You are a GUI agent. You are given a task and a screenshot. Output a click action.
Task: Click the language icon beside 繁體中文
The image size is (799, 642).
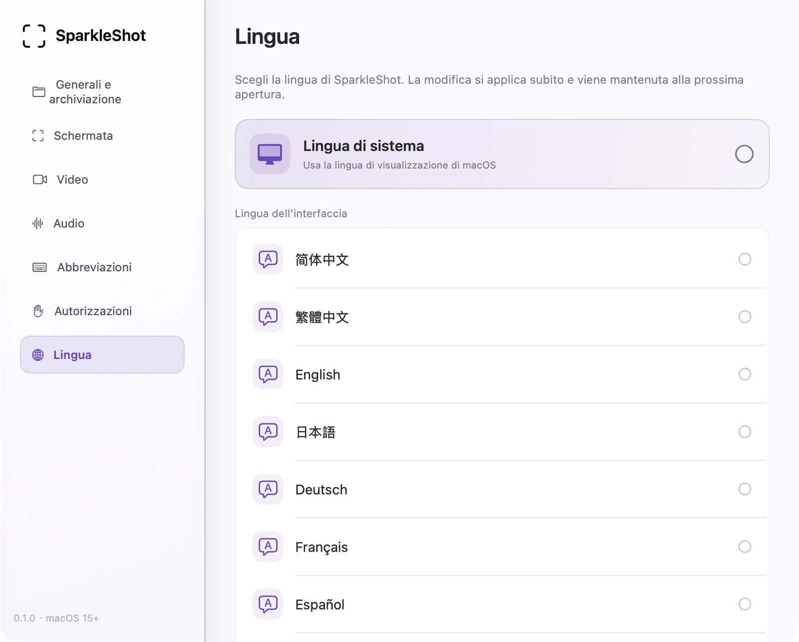[x=268, y=317]
